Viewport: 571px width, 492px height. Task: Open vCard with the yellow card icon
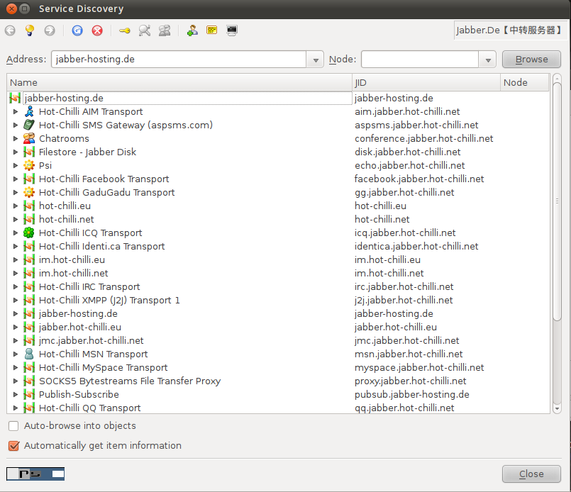[x=211, y=30]
